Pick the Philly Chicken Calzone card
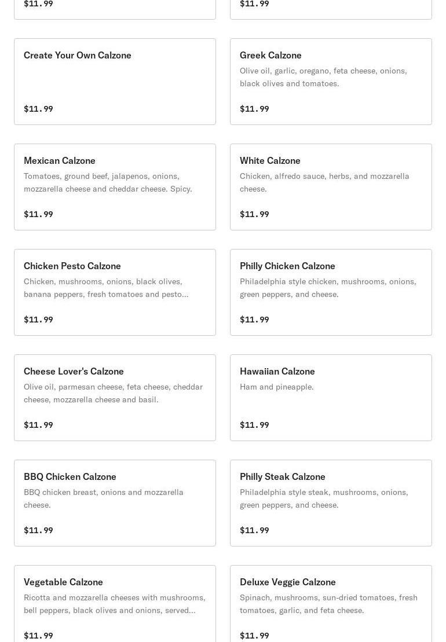 [331, 292]
